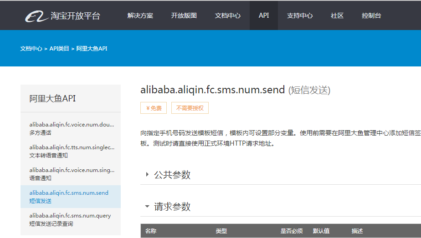Click the 是否必须 table column header
This screenshot has width=421, height=238.
[292, 231]
